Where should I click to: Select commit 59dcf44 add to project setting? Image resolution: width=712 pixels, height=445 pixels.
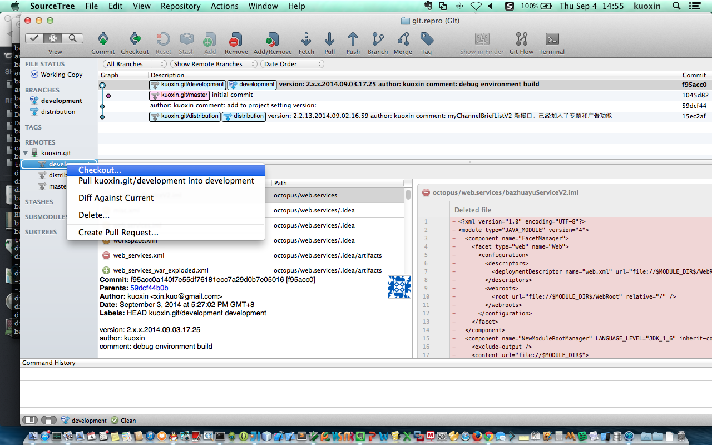405,106
